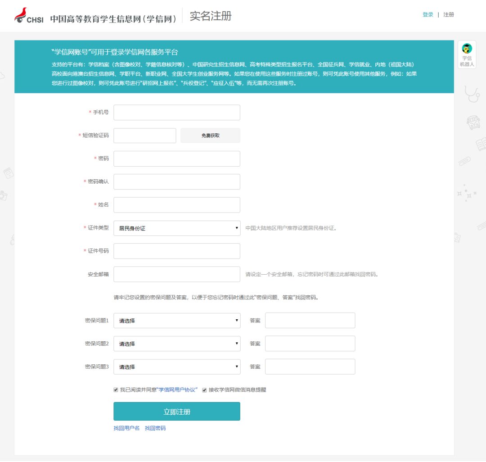Focus the 答案 field for 密保问题1

310,320
